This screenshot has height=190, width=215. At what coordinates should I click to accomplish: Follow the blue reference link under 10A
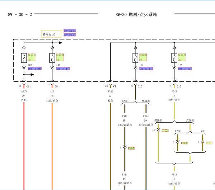(x=35, y=68)
